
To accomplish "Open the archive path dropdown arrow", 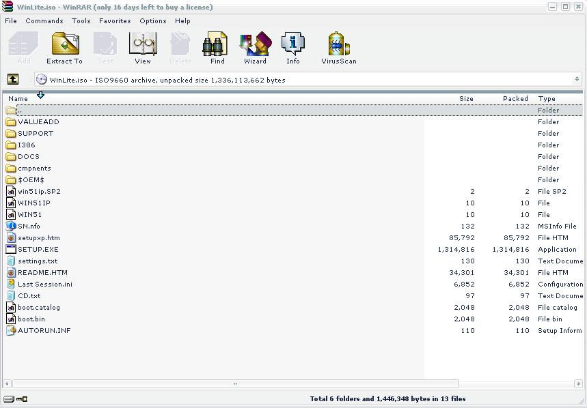I will pyautogui.click(x=577, y=79).
